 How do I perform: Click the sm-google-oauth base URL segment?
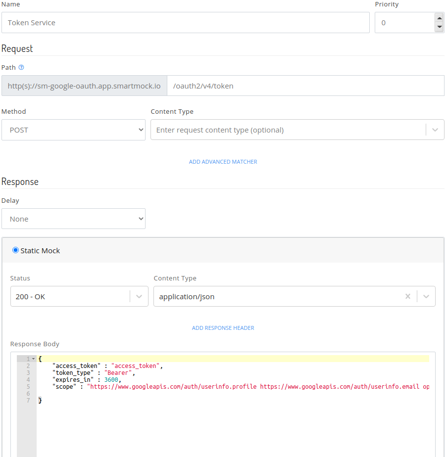pyautogui.click(x=83, y=85)
